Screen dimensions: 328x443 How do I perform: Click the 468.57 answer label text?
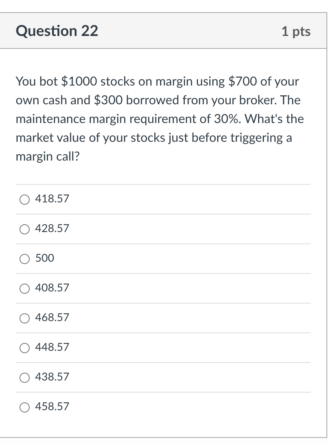52,318
